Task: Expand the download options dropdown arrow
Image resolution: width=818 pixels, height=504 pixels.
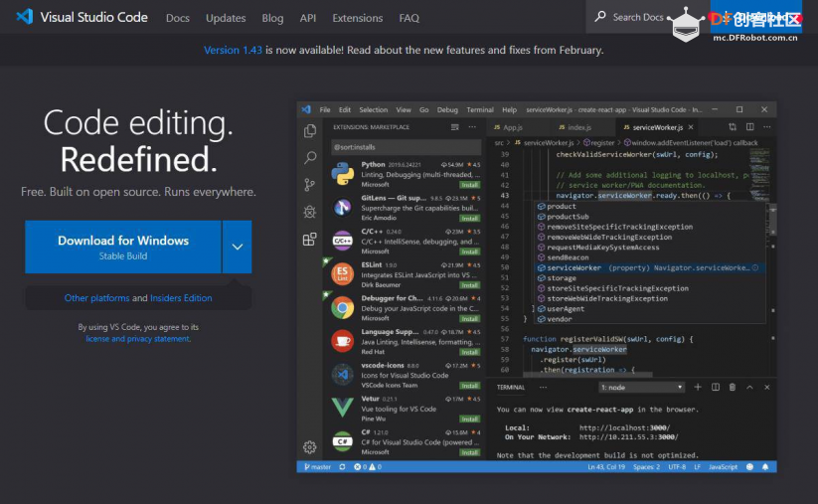Action: (x=238, y=247)
